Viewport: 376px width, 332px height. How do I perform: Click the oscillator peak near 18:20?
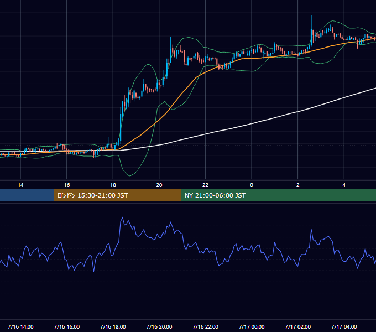tap(122, 218)
